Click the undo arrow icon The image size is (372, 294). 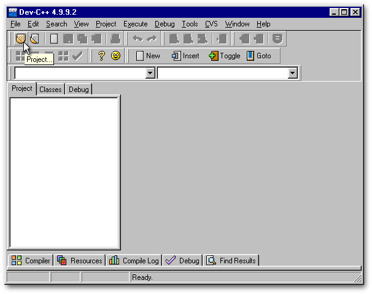coord(137,39)
